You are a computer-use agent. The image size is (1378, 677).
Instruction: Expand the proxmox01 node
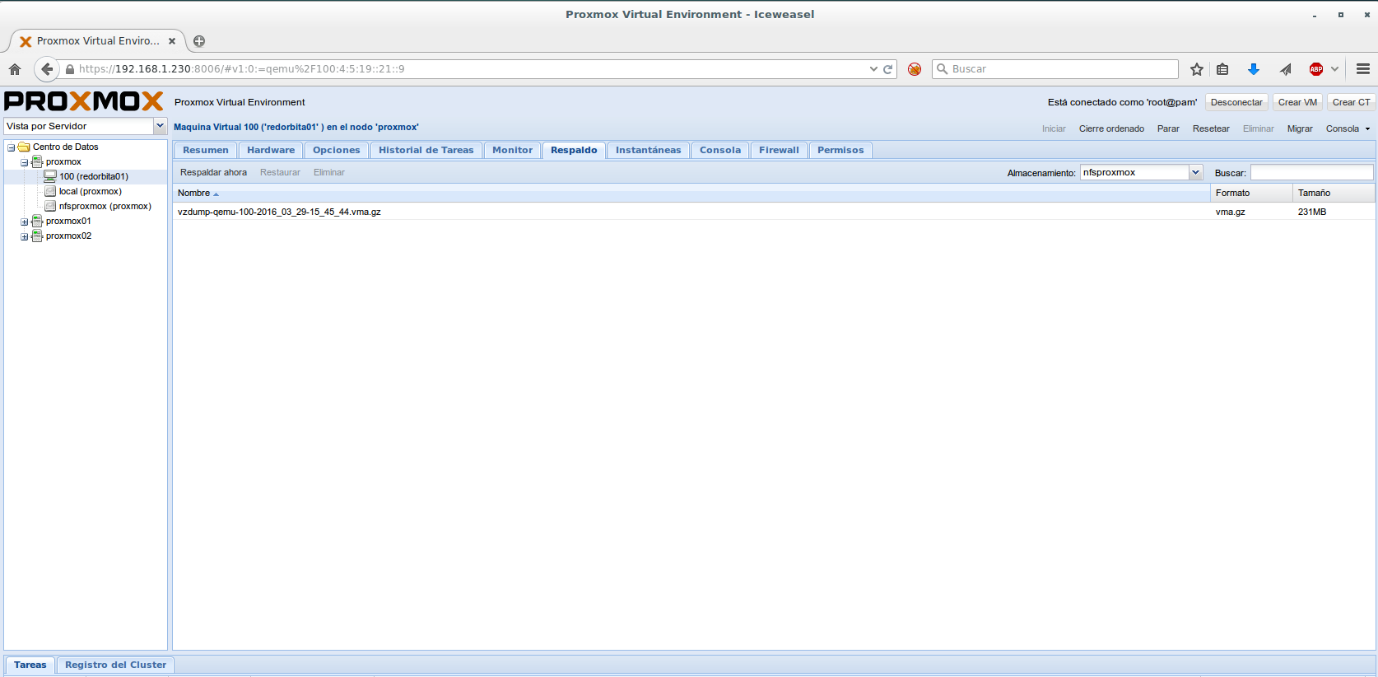[25, 222]
